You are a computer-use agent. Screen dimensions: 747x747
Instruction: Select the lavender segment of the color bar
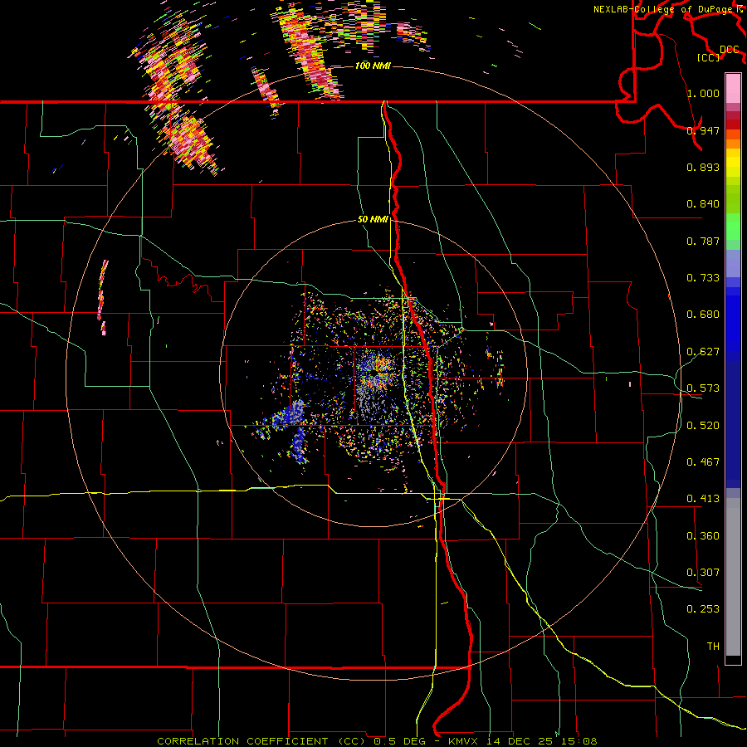[x=733, y=263]
